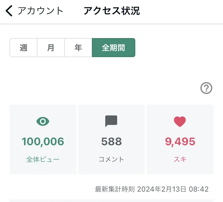Tap the gray comment bubble icon
Viewport: 223px width, 202px height.
coord(111,121)
